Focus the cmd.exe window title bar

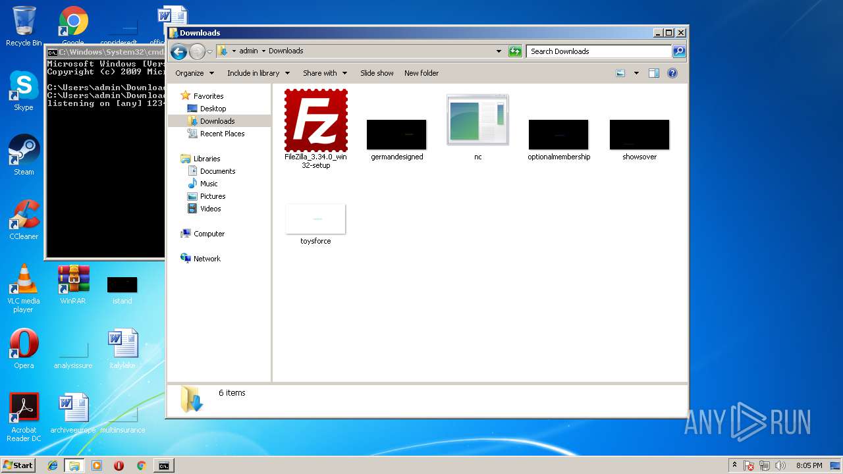click(x=105, y=52)
